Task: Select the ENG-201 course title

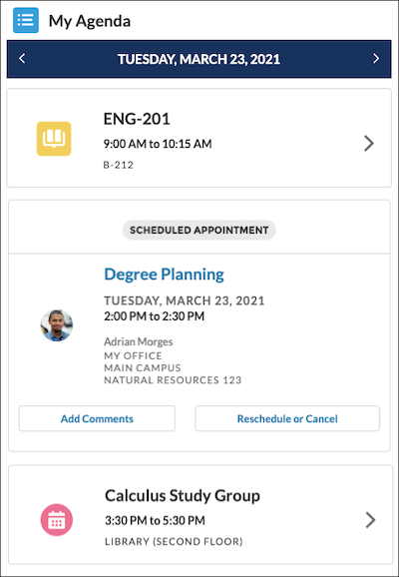Action: 137,119
